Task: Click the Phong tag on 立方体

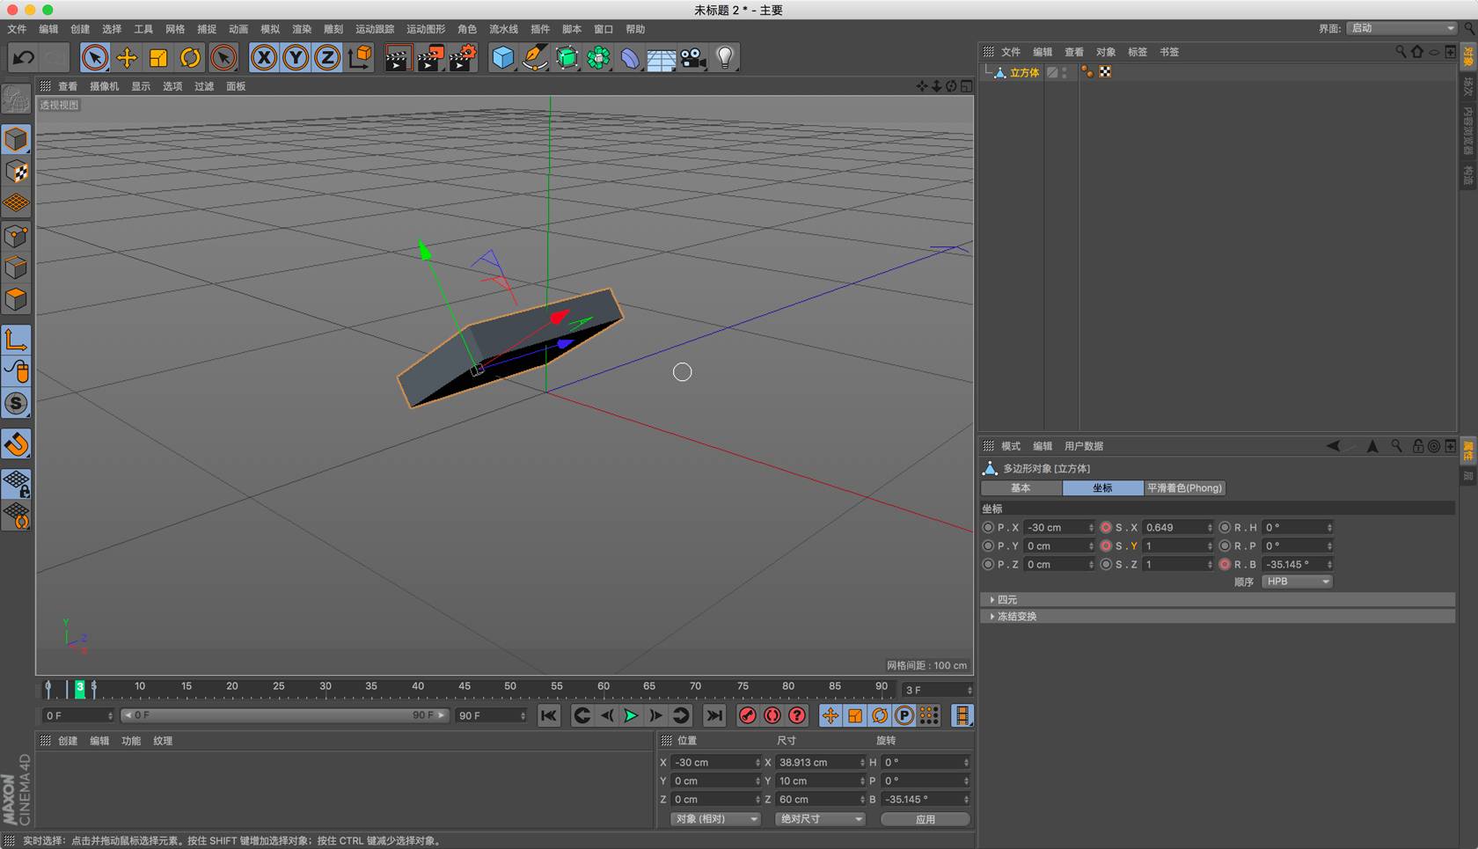Action: (x=1087, y=72)
